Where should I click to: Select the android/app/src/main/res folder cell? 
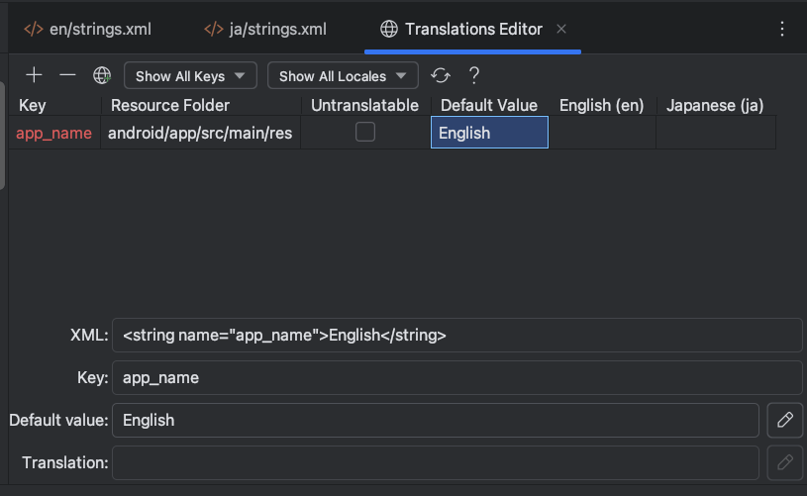(200, 133)
